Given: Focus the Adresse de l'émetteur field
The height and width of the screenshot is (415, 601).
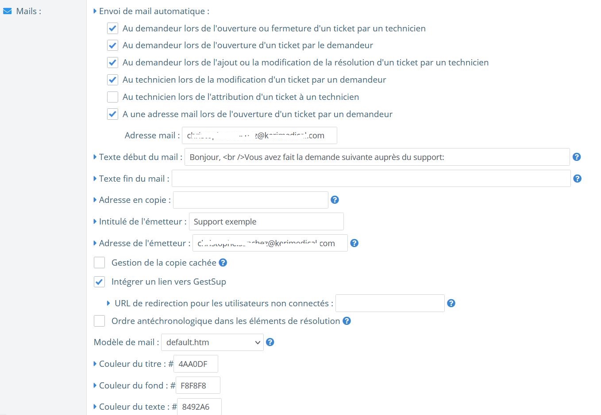Looking at the screenshot, I should 270,243.
